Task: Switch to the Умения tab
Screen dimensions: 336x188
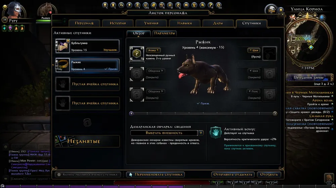Action: (x=151, y=23)
